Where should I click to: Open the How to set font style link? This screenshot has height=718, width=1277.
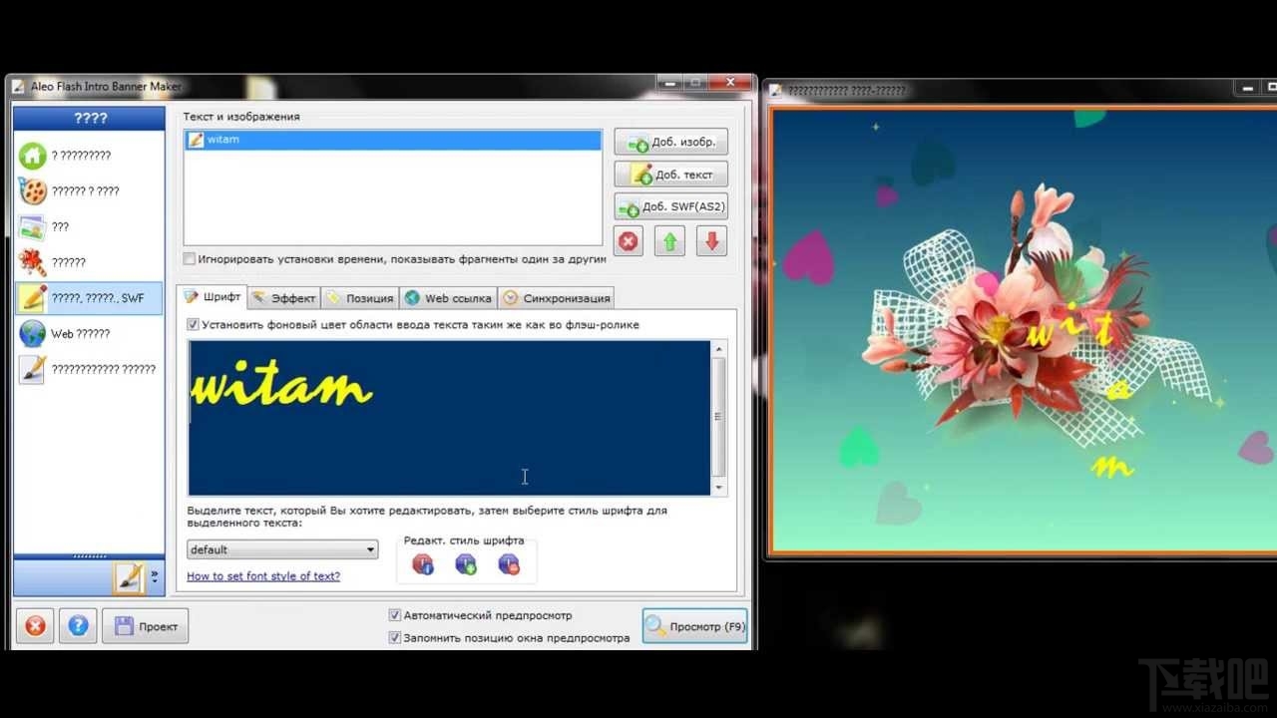click(263, 576)
